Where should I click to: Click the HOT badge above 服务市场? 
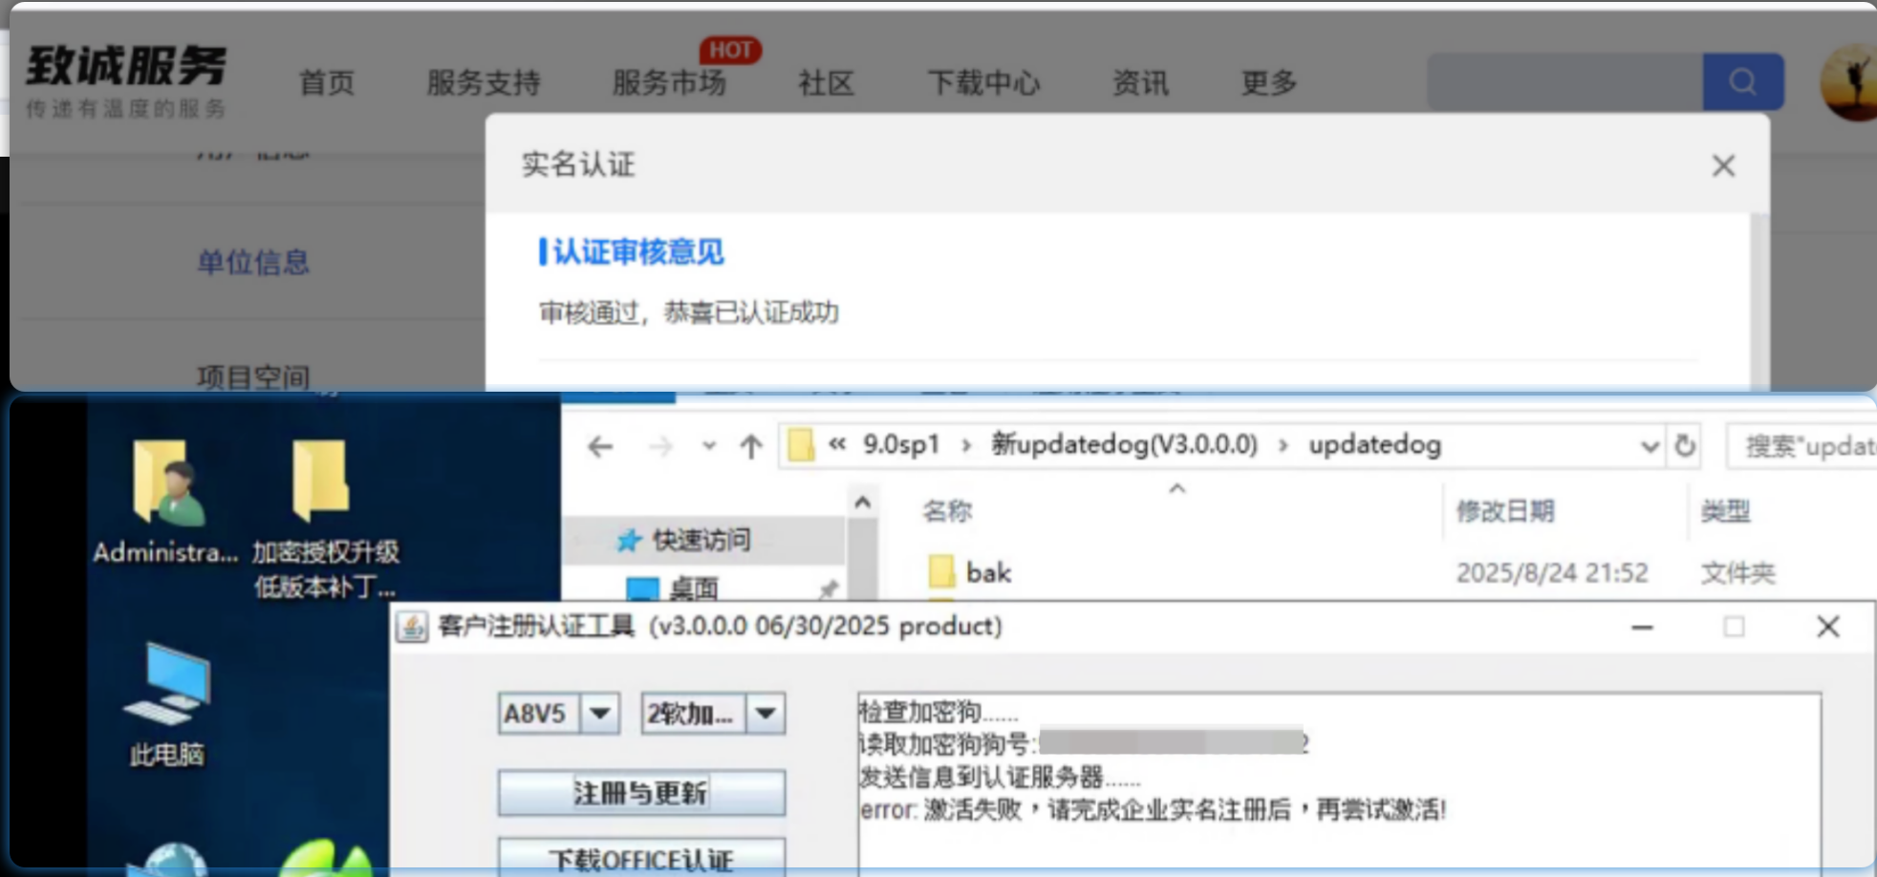click(730, 50)
